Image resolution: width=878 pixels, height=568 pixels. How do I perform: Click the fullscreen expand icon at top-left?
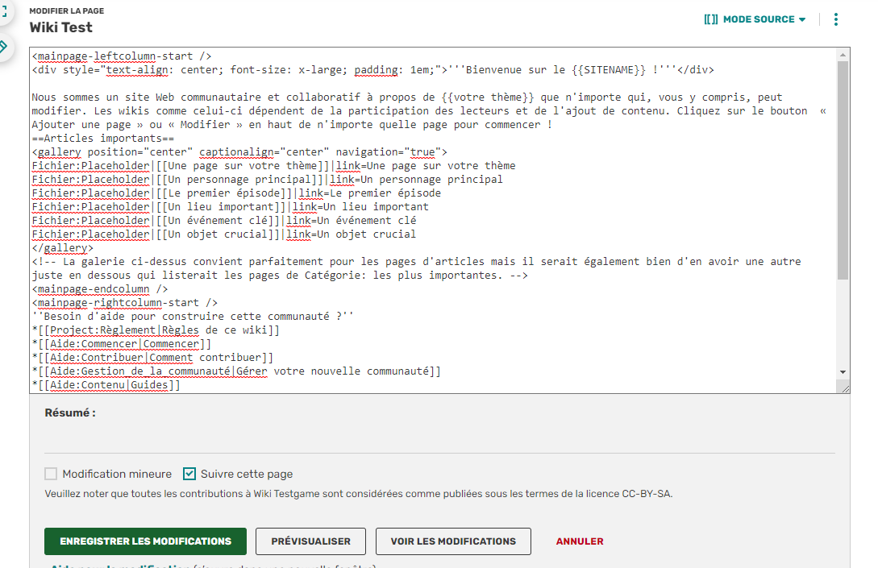click(x=3, y=12)
